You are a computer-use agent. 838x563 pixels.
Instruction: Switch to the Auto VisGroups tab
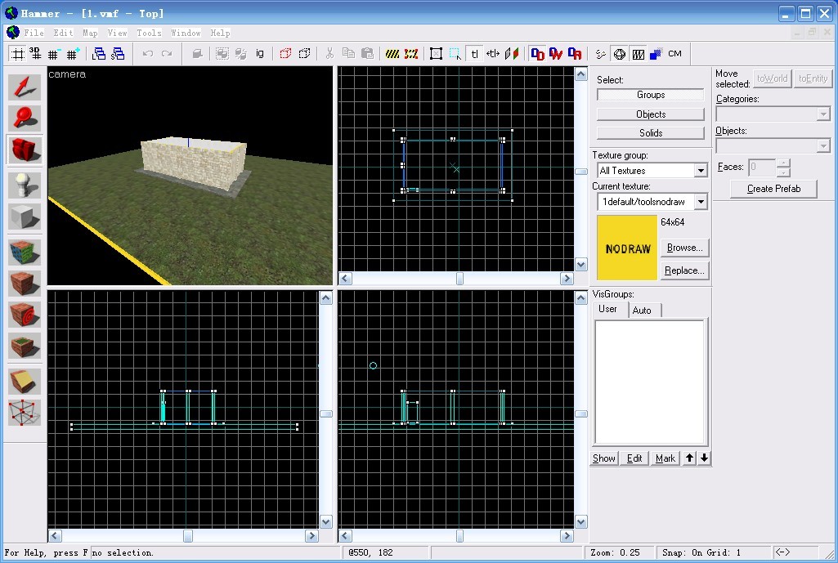(642, 311)
